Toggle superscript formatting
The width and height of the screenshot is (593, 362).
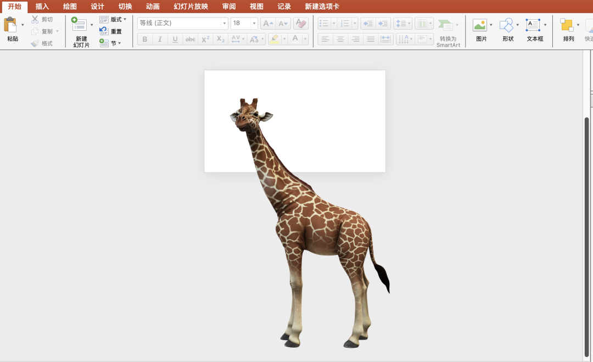(205, 39)
